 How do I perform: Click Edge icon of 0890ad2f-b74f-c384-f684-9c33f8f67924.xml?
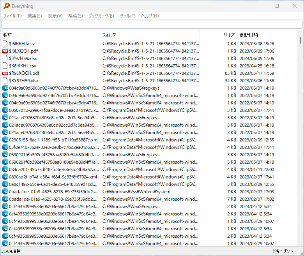coord(5,177)
